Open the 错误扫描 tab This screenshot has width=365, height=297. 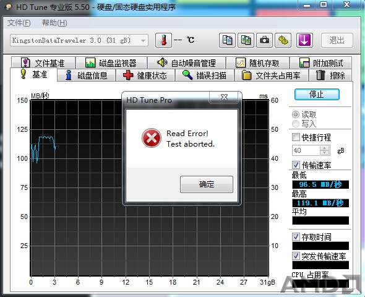pyautogui.click(x=205, y=75)
